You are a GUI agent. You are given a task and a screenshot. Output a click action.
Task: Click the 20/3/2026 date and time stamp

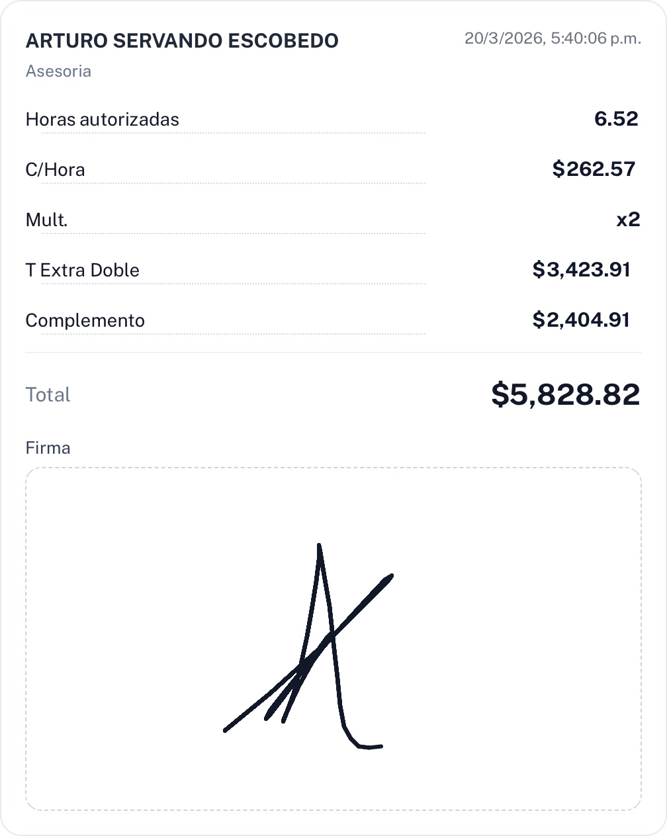(553, 38)
